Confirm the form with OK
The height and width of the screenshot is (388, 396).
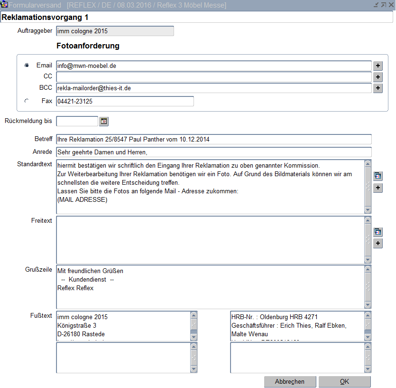pos(344,382)
